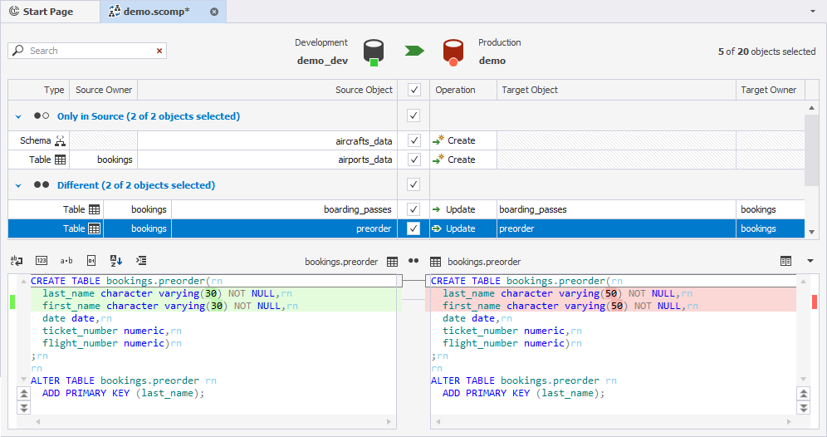The image size is (827, 437).
Task: Uncheck the preorder row checkbox
Action: pos(414,228)
